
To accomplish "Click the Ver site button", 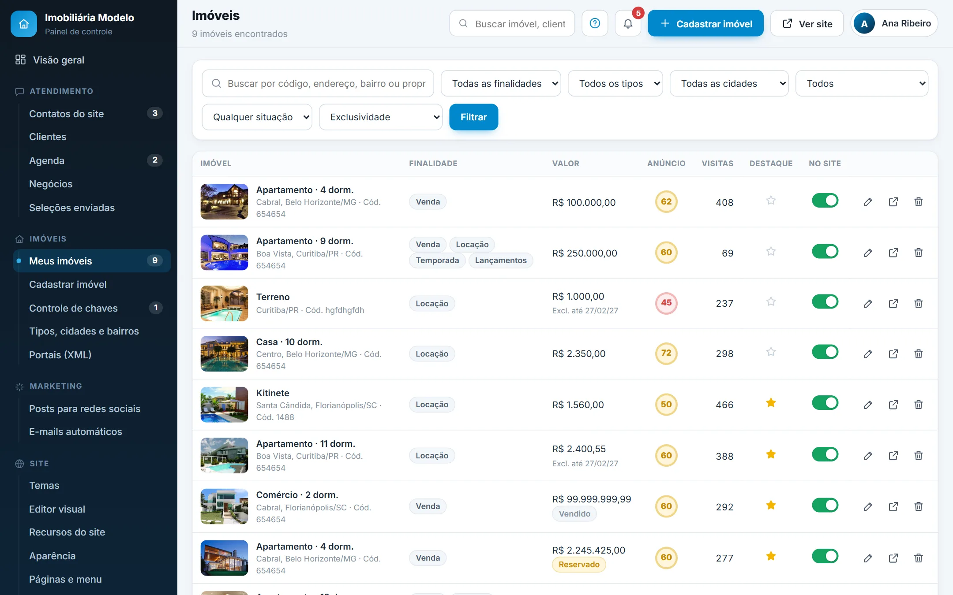I will (x=807, y=23).
